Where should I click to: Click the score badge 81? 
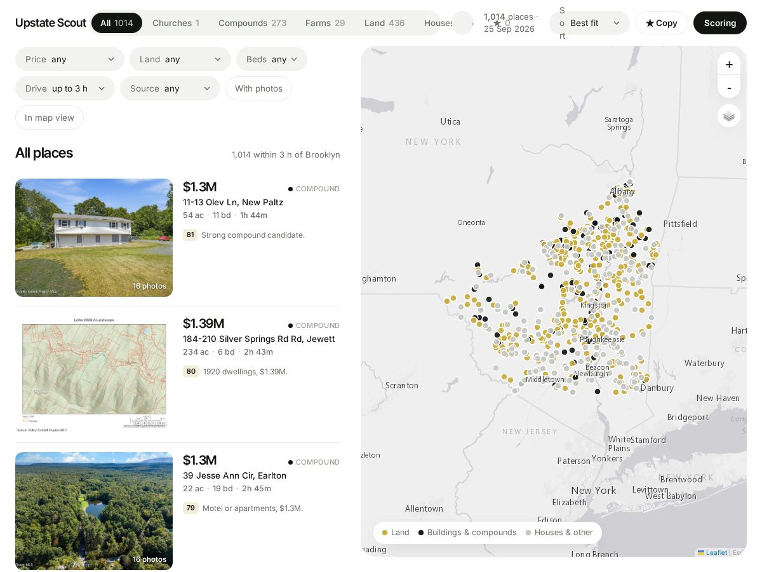(x=190, y=235)
